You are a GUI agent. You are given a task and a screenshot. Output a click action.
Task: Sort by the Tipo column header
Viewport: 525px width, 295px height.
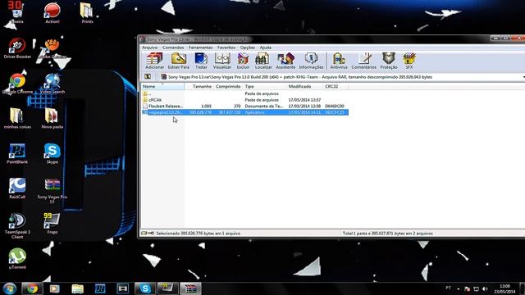(264, 86)
